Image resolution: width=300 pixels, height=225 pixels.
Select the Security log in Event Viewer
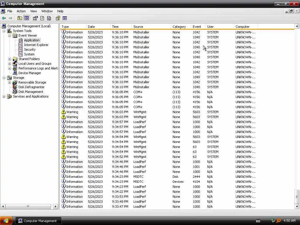[30, 50]
